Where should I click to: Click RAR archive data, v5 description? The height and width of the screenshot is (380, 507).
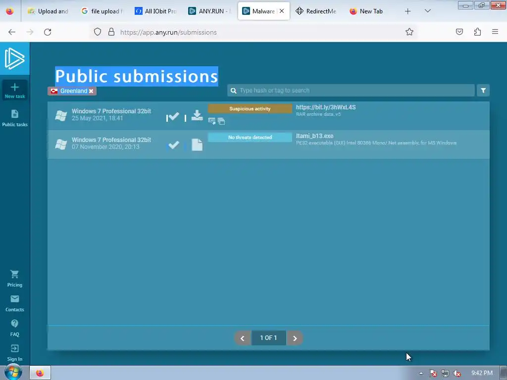[318, 114]
